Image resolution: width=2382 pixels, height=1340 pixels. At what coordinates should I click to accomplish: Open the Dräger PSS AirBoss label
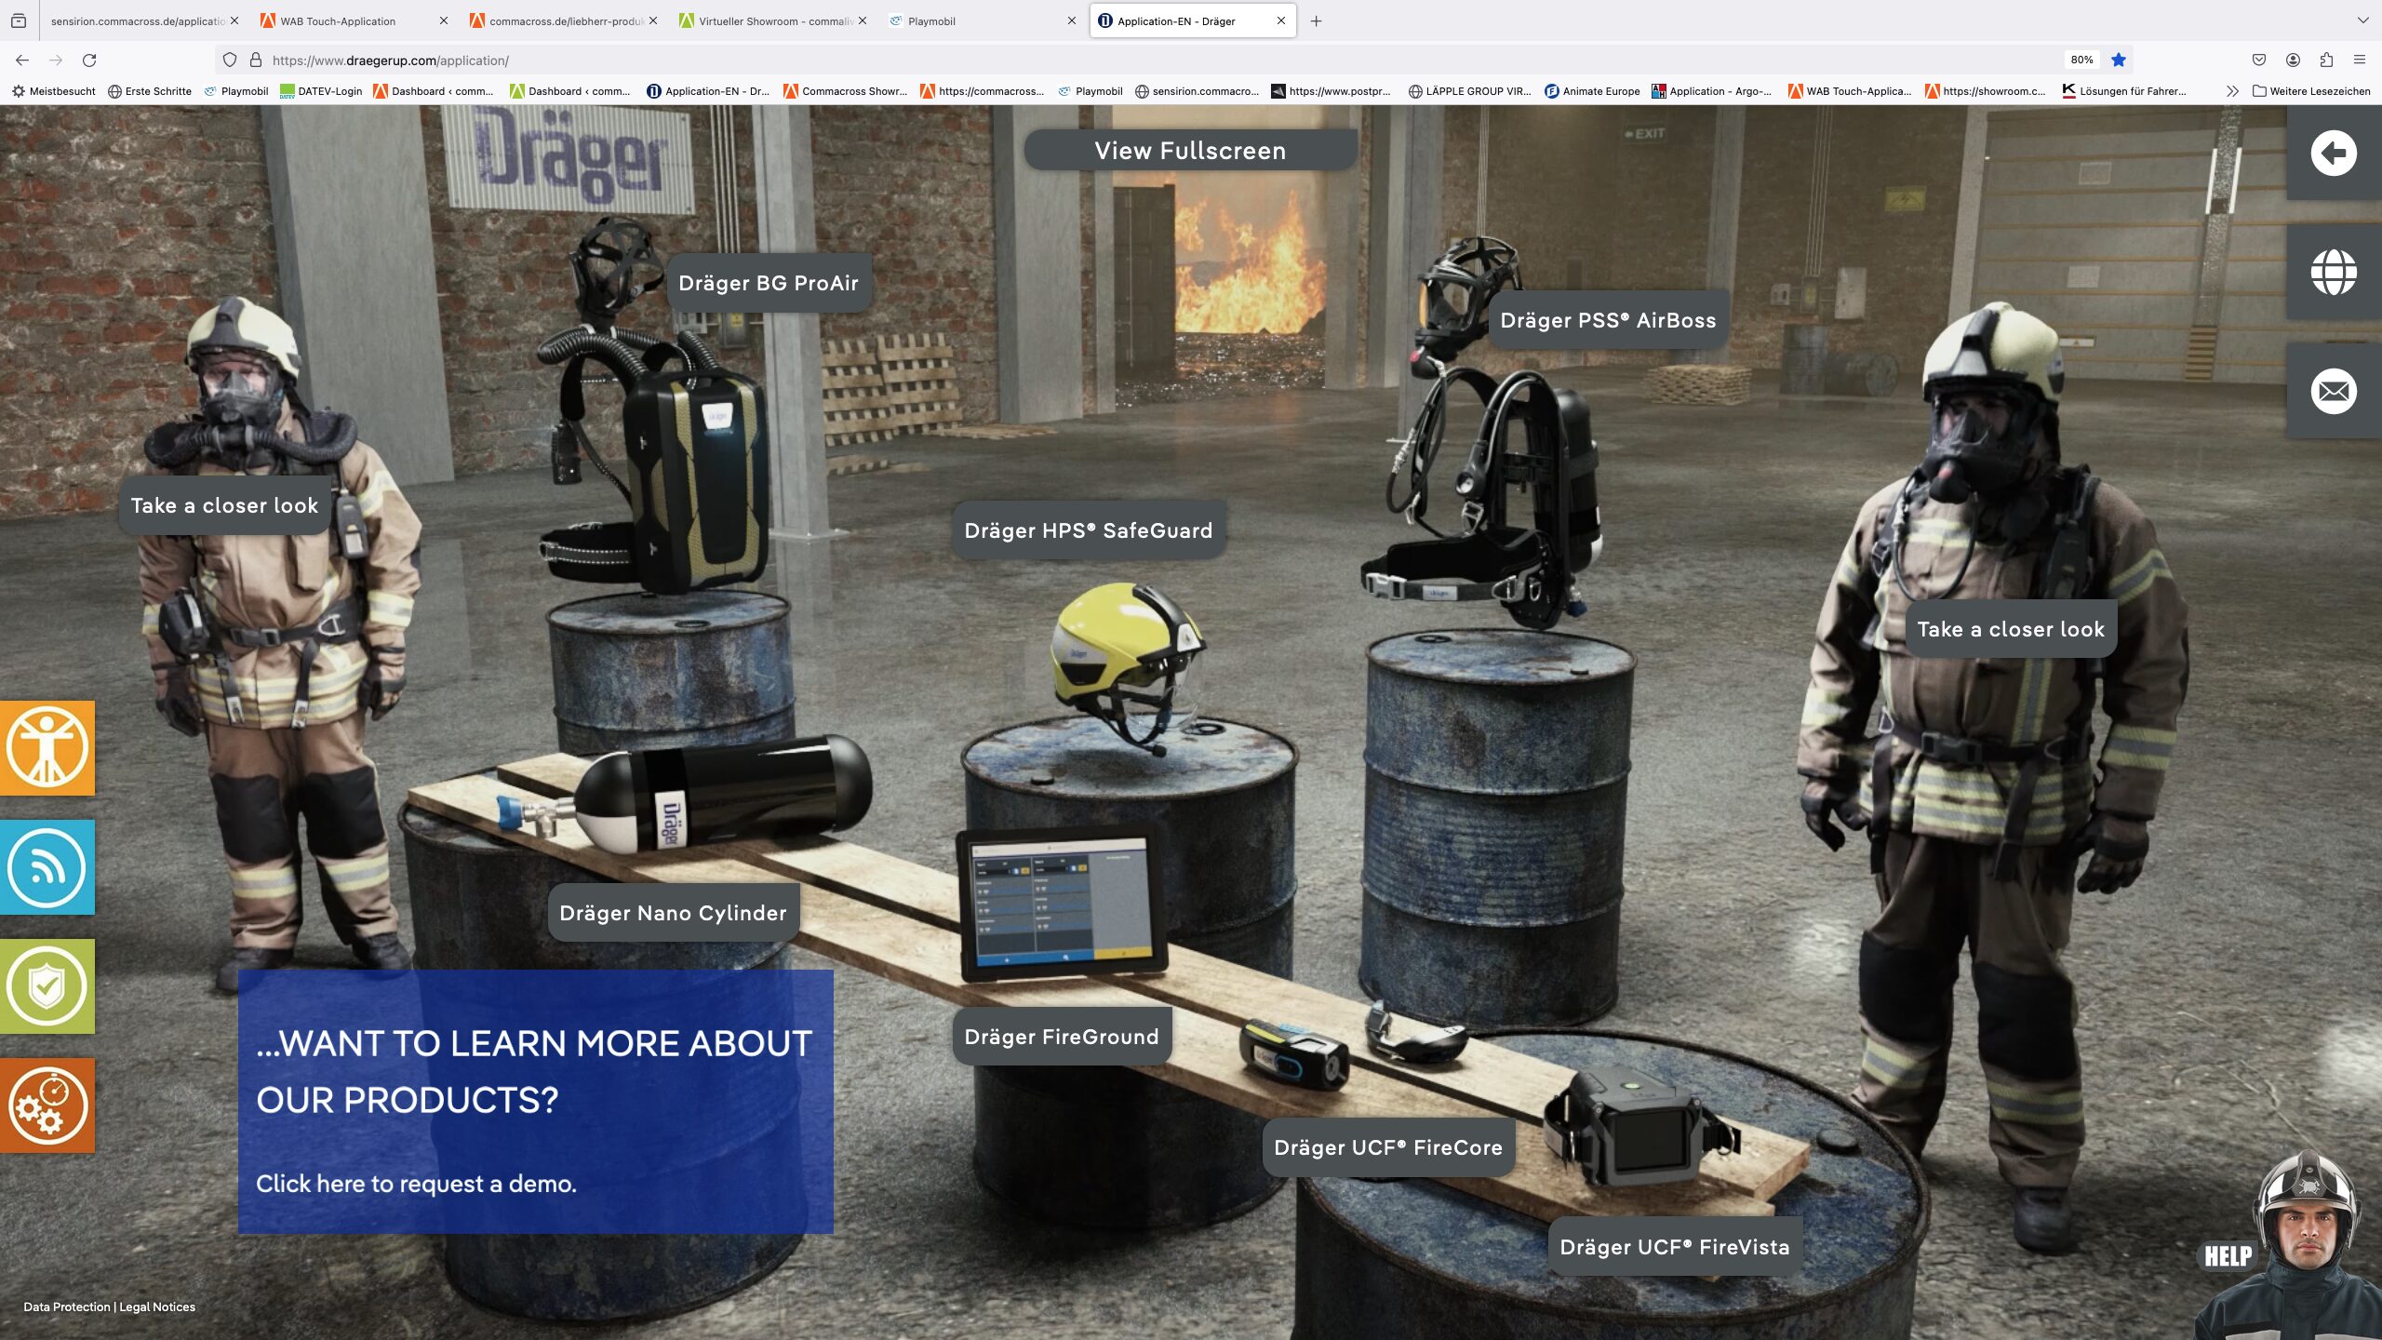point(1608,320)
